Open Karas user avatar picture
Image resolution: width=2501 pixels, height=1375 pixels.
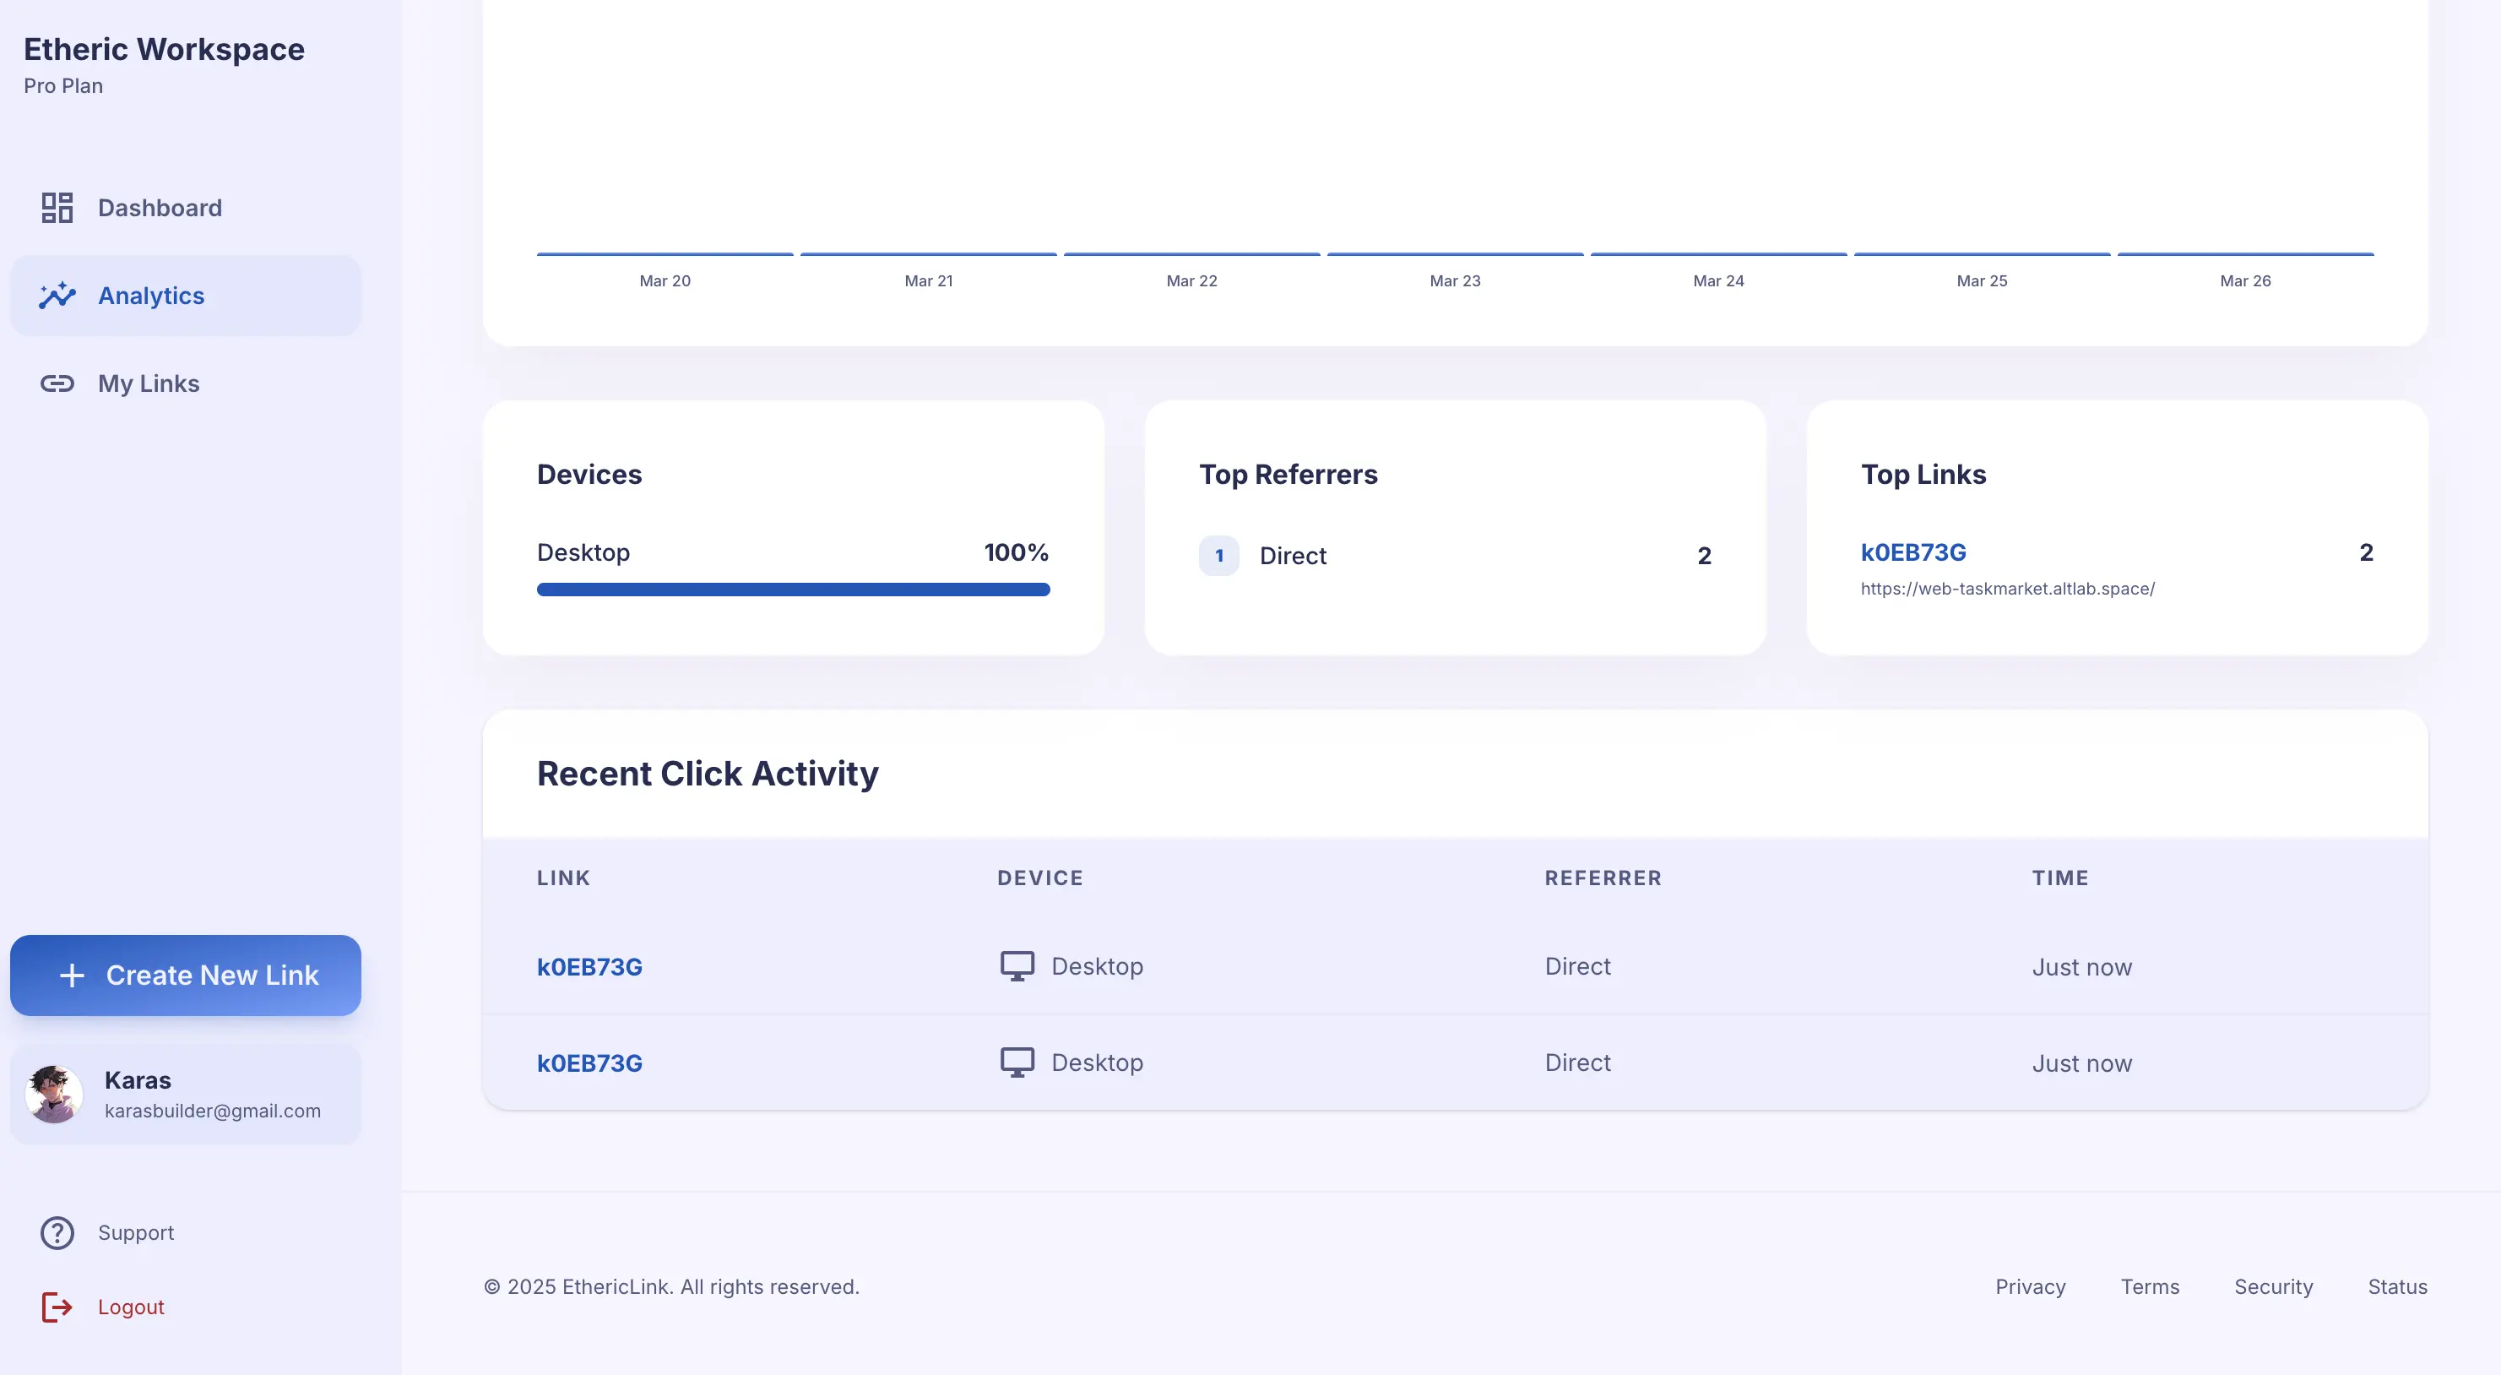(x=54, y=1094)
